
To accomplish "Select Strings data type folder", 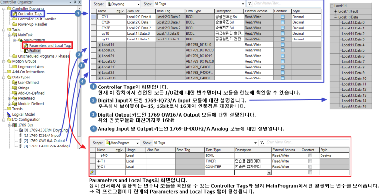I will point(23,88).
